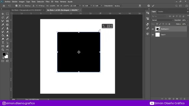Select the Path Selection tool

pyautogui.click(x=7, y=43)
